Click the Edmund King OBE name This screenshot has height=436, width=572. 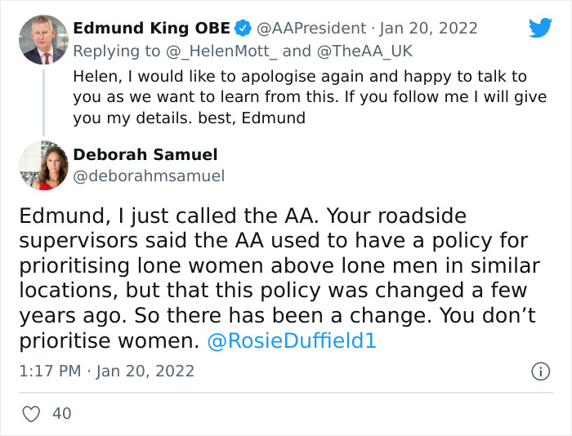(x=151, y=29)
